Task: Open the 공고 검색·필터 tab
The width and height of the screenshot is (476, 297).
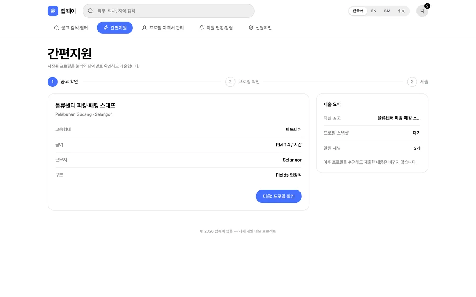Action: (71, 28)
